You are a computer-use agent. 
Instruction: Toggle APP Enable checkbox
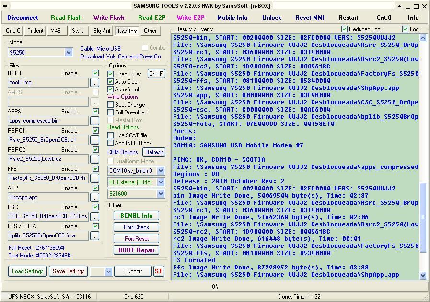click(x=95, y=188)
